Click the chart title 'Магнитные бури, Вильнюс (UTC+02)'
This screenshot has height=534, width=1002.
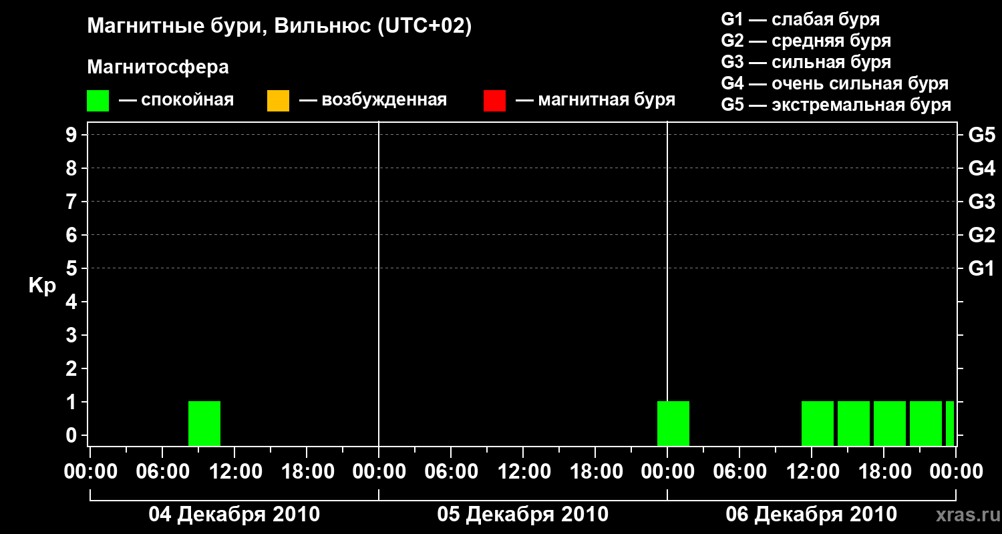coord(279,27)
